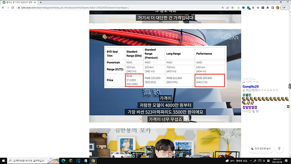Open the tab search dropdown arrow
The height and width of the screenshot is (164, 291).
pyautogui.click(x=267, y=2)
